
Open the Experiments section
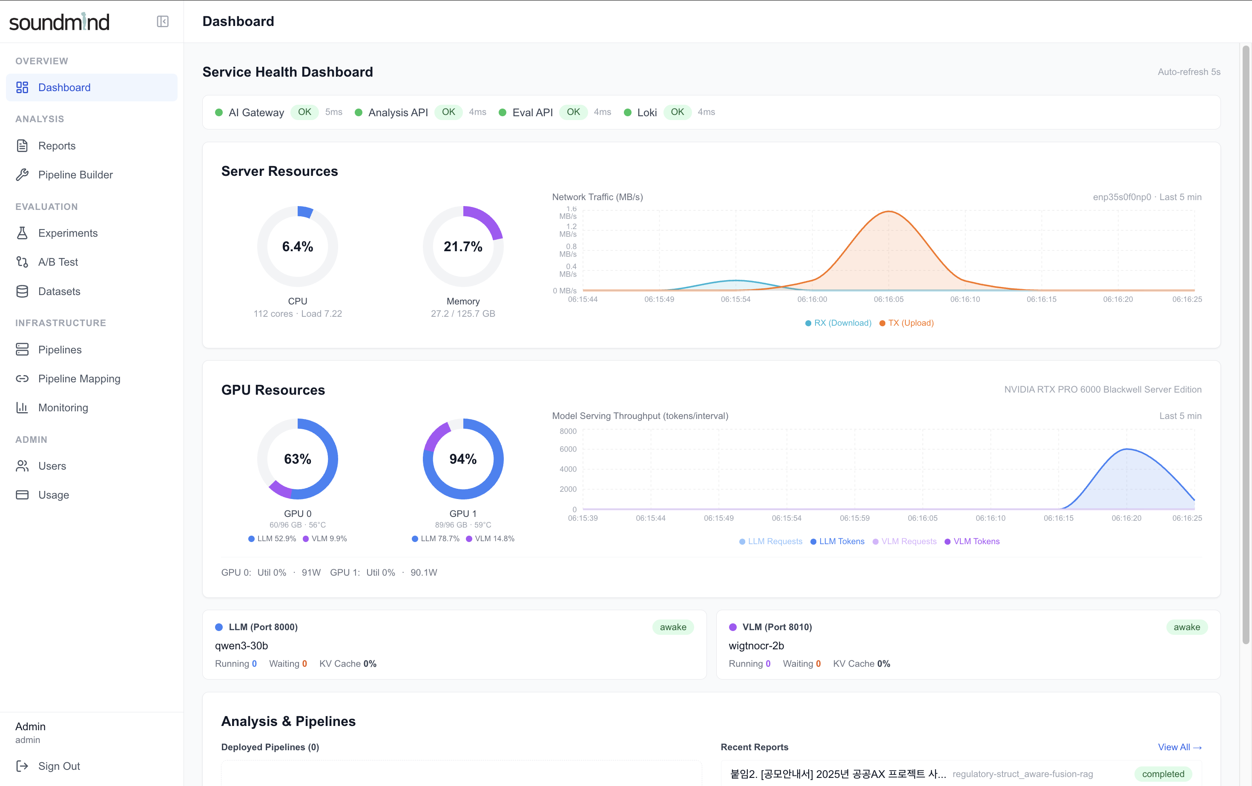coord(92,233)
